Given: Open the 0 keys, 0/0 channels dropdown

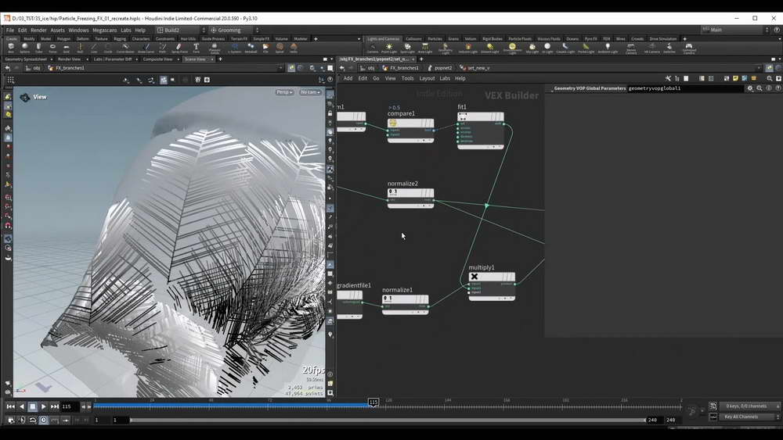Looking at the screenshot, I should click(749, 406).
